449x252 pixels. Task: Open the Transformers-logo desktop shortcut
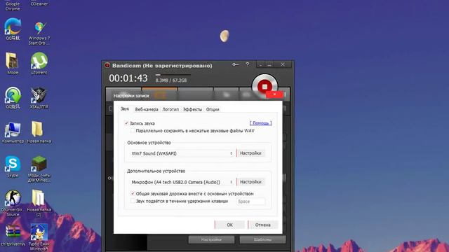(x=39, y=97)
